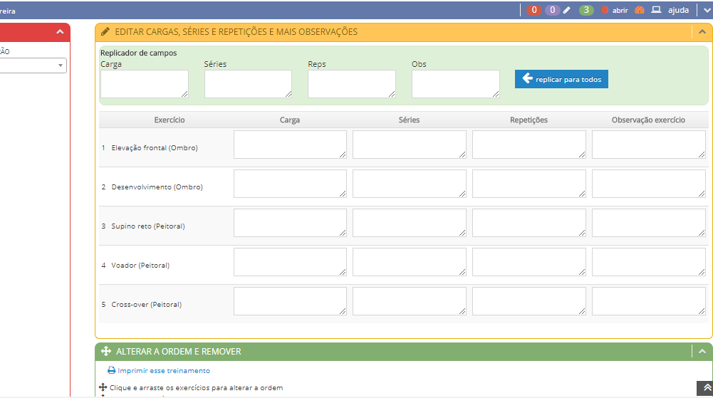Open the left sidebar combo box

coord(61,66)
